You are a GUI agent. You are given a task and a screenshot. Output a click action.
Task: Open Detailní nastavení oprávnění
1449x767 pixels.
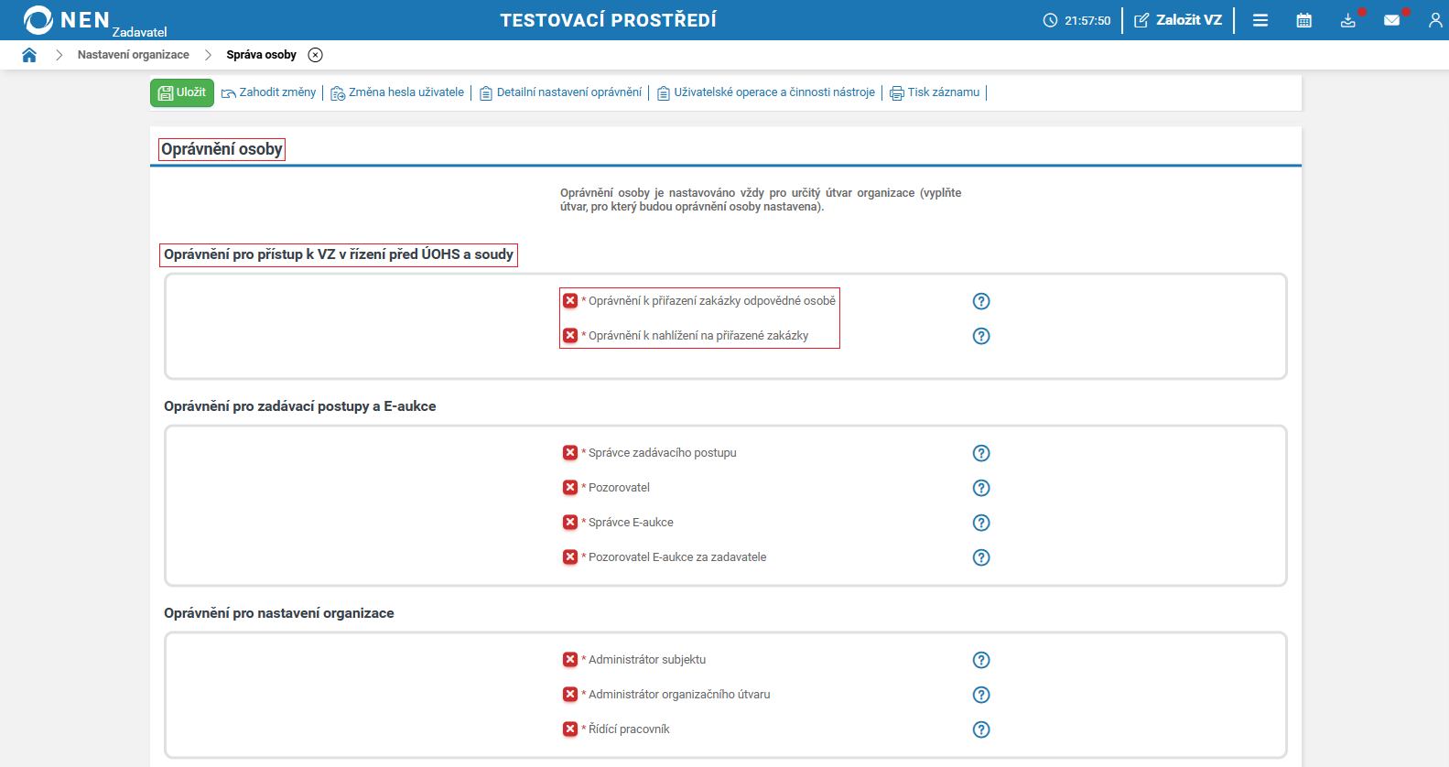(x=561, y=92)
